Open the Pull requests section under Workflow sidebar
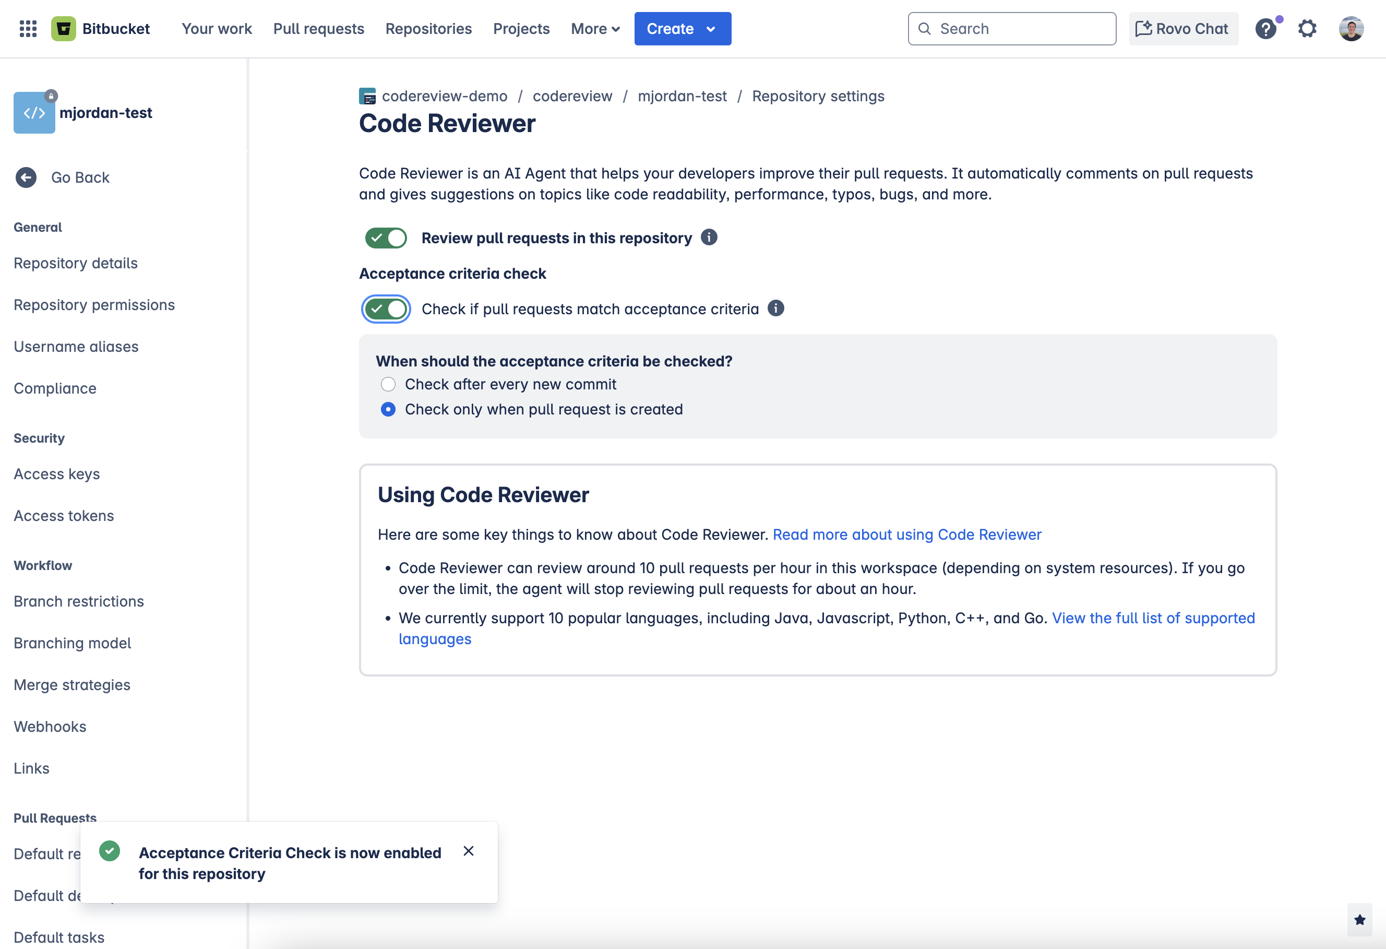This screenshot has width=1386, height=949. click(55, 818)
